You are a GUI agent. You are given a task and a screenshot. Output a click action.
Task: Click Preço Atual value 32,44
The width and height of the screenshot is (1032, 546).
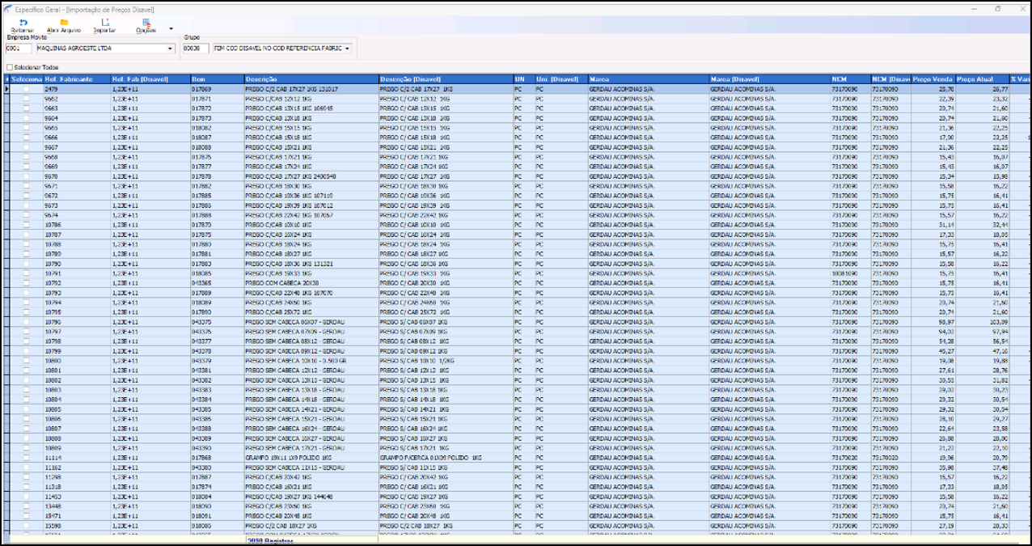tap(982, 225)
